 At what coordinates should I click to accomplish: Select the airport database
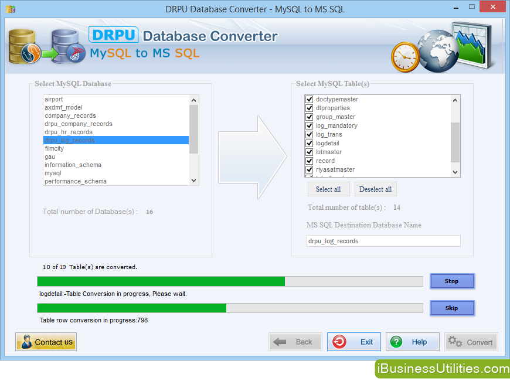click(x=116, y=99)
